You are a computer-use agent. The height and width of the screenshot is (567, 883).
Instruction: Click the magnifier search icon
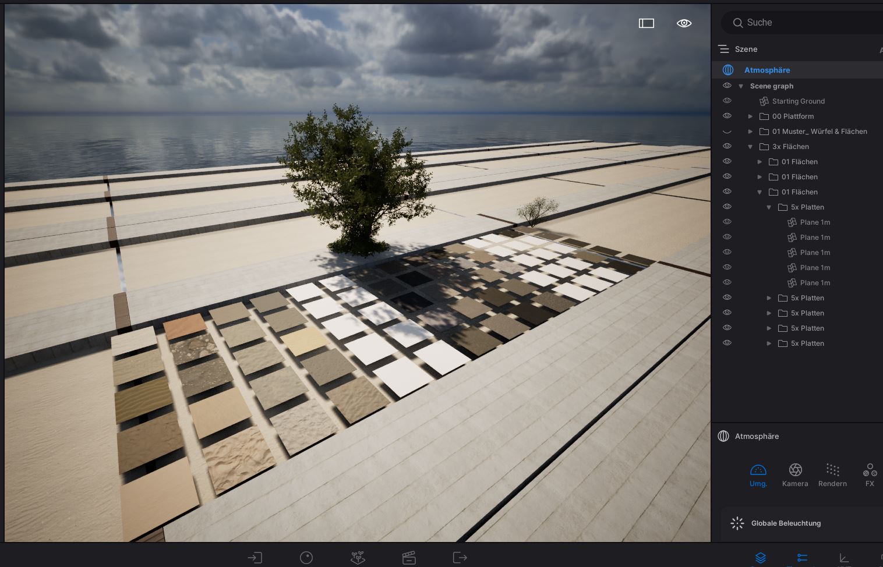tap(737, 23)
